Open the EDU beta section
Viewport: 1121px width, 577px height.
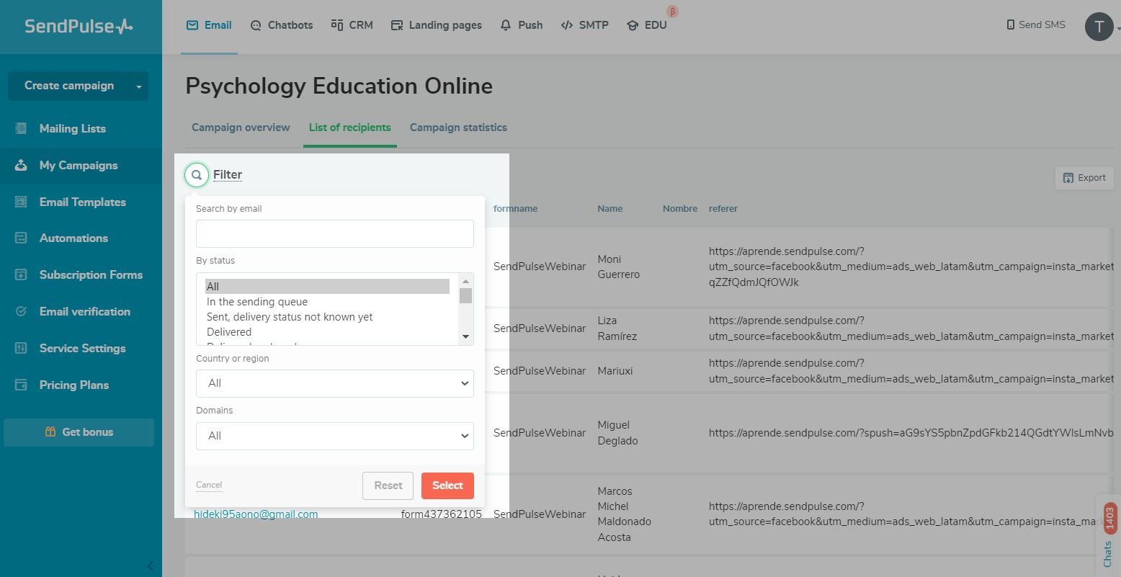click(x=647, y=25)
